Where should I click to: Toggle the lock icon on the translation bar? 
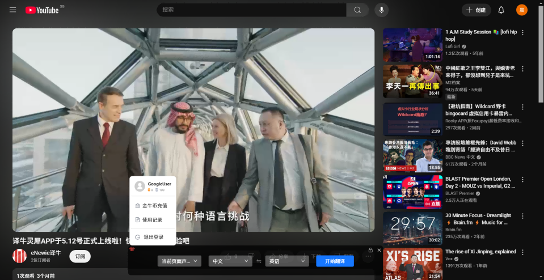tap(370, 250)
